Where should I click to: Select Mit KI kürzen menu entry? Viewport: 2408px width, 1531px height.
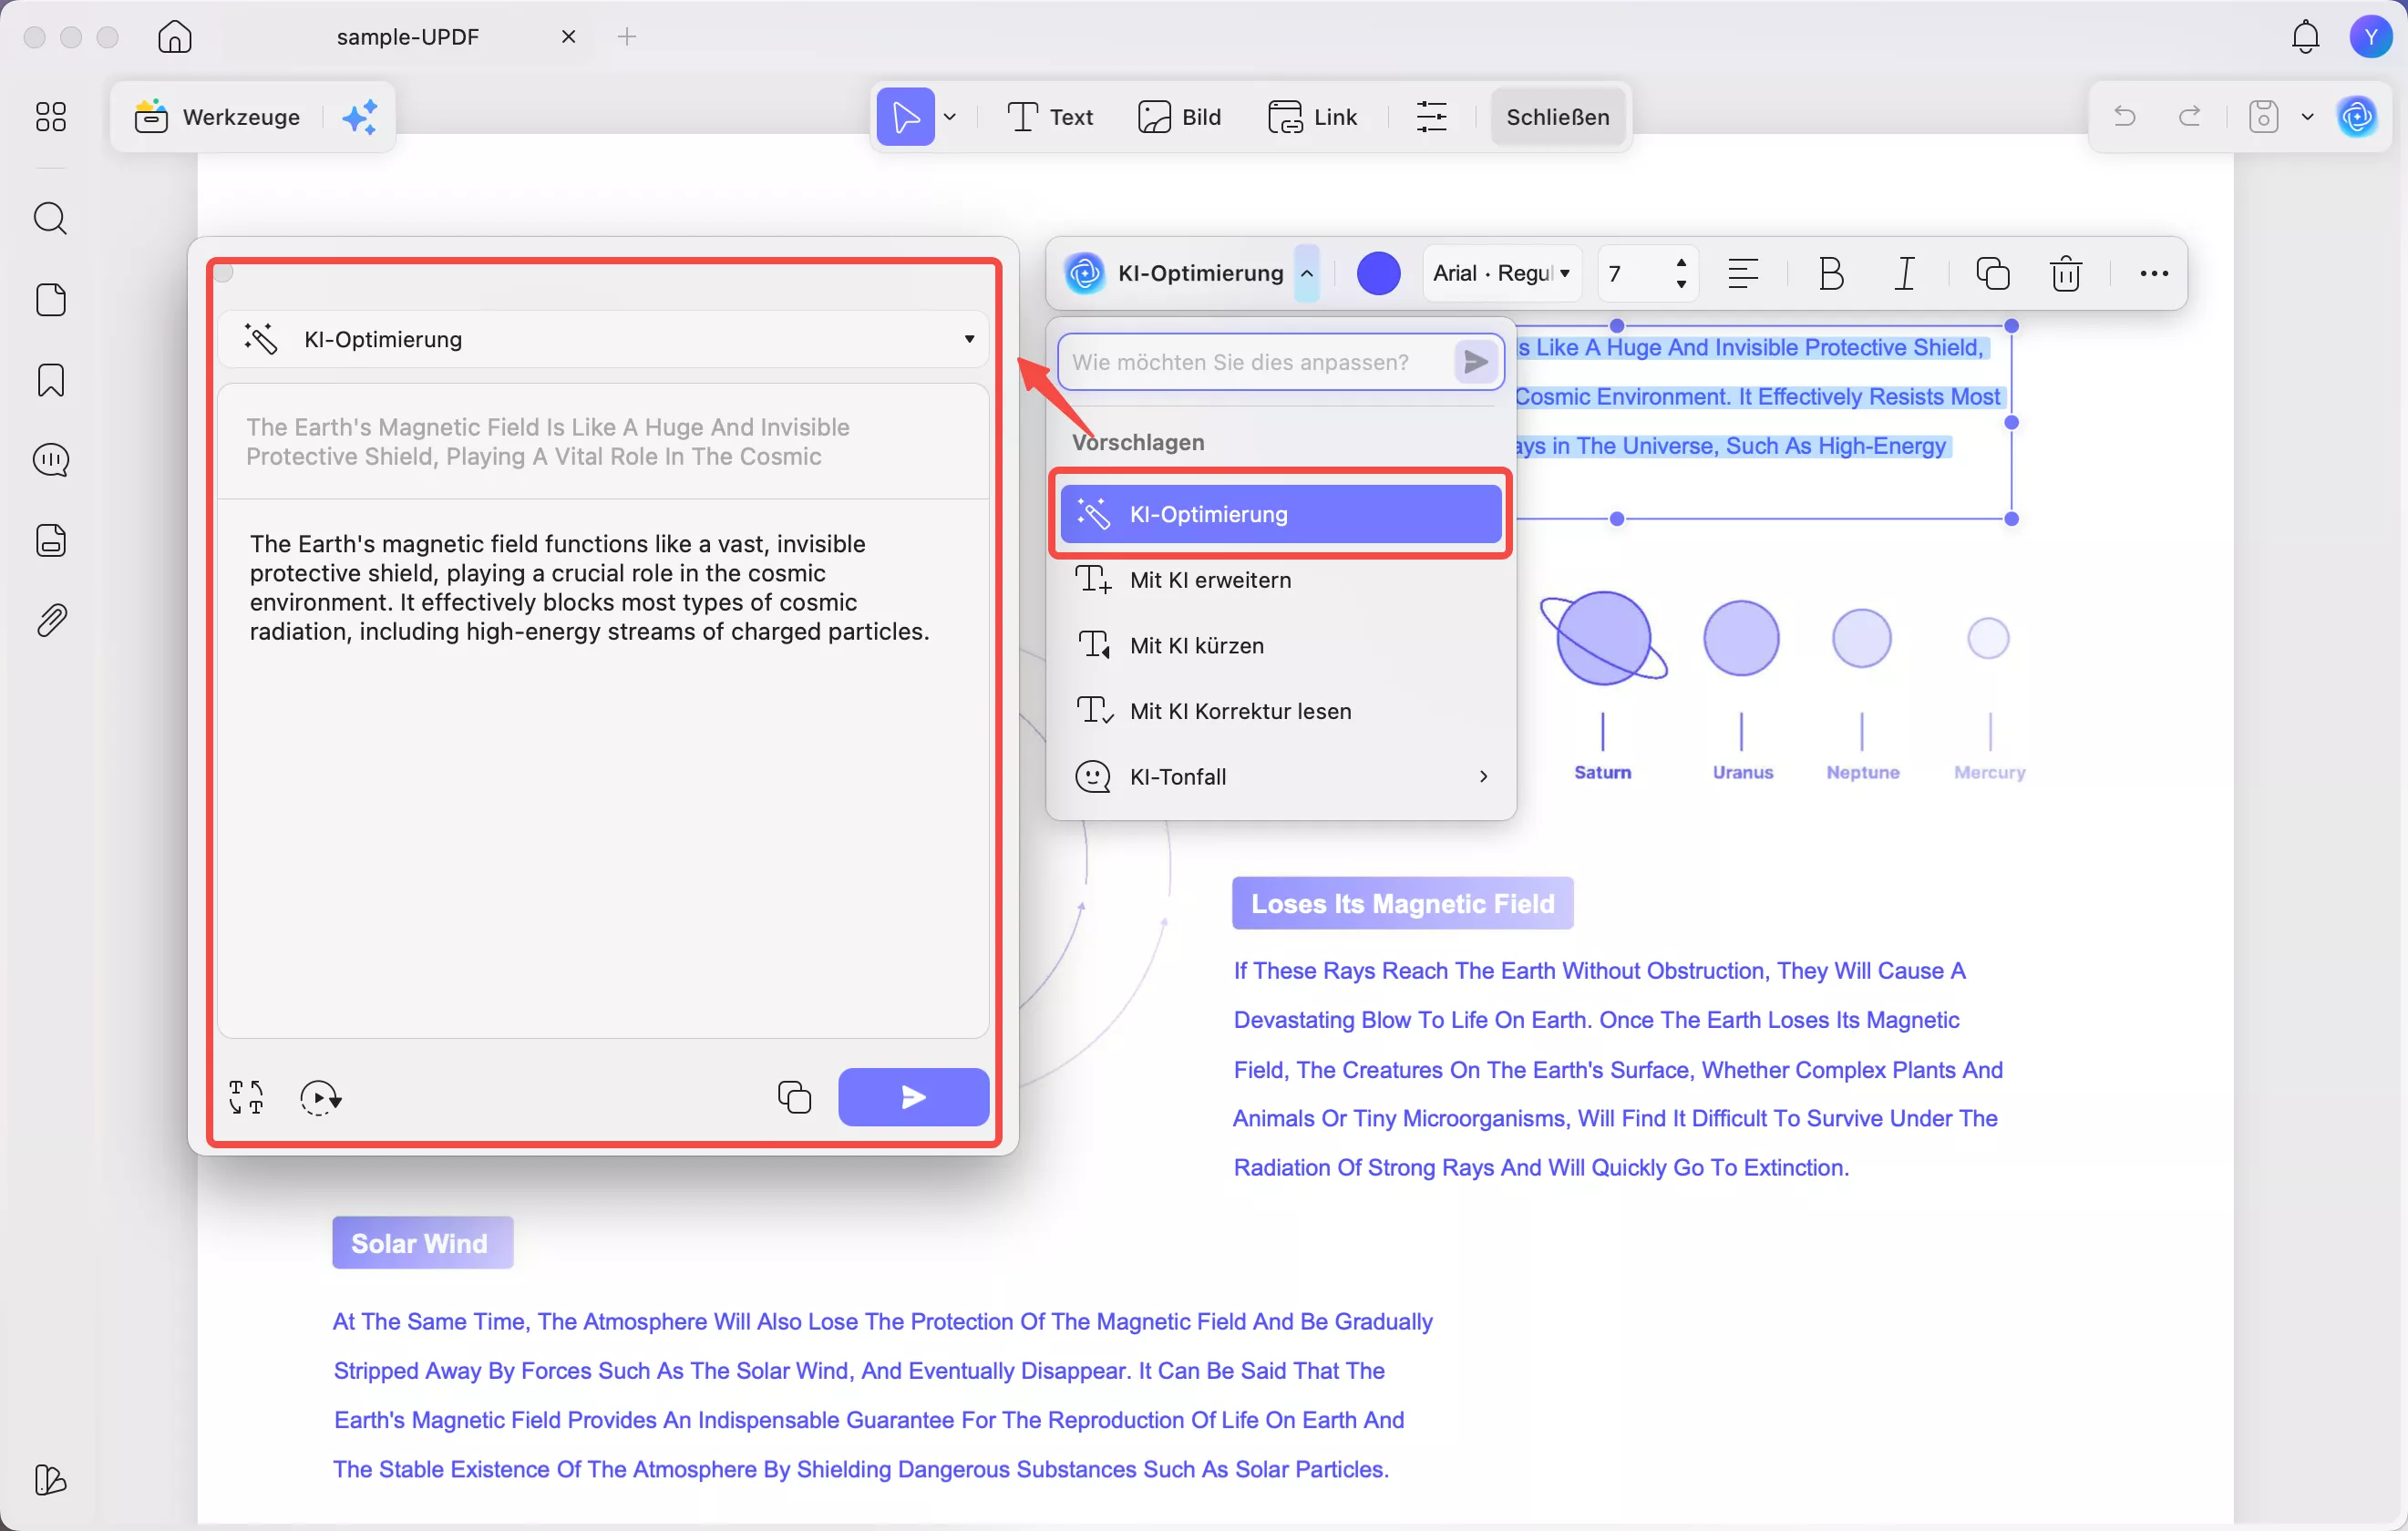click(x=1197, y=646)
